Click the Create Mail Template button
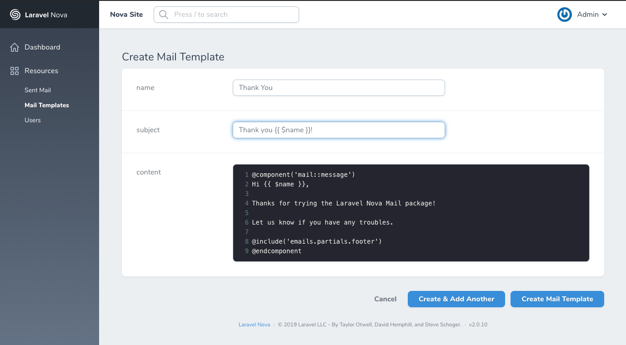 (557, 299)
